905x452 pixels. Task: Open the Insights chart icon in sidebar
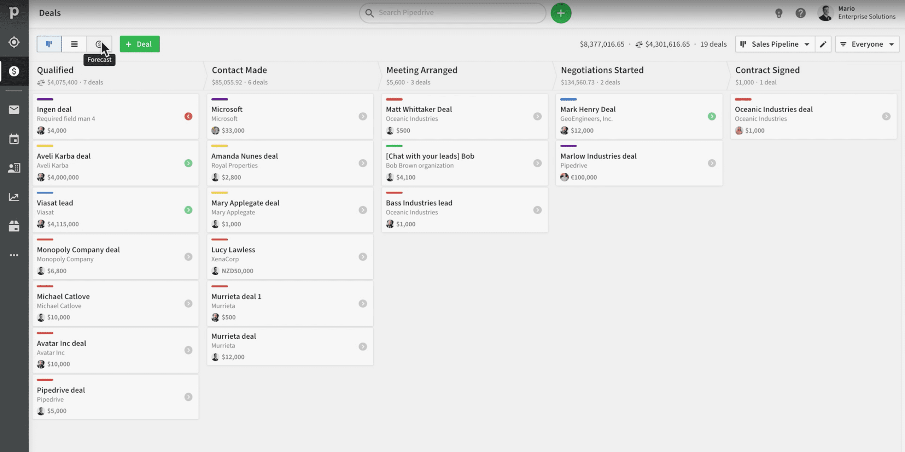pos(14,197)
